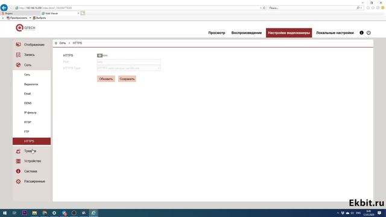Click the Выбрать toolbar button

39,18
